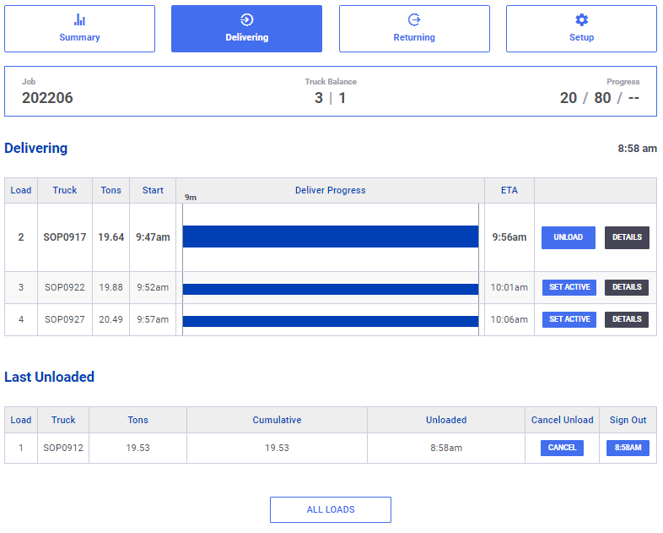Click the Returning arrow icon

tap(414, 19)
